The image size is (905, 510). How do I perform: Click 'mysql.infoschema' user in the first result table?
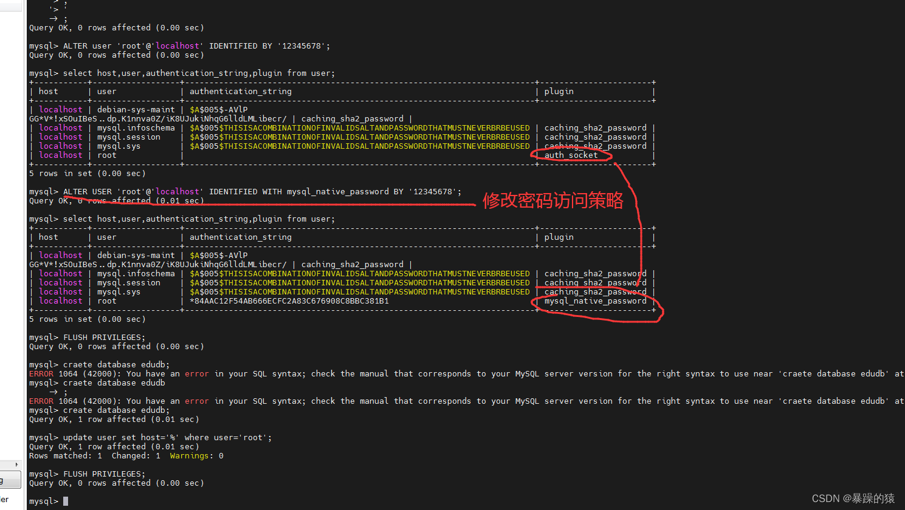click(136, 128)
